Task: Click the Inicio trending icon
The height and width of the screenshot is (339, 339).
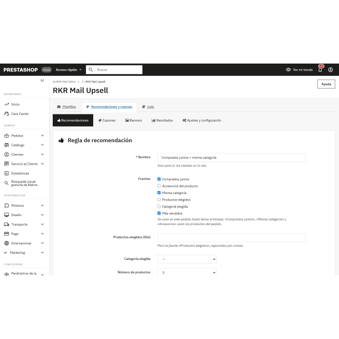Action: tap(7, 104)
